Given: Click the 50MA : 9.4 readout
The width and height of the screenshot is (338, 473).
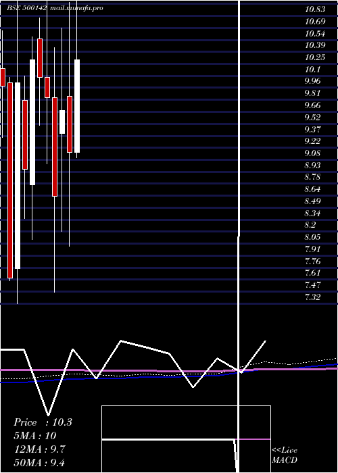Looking at the screenshot, I should click(x=40, y=462).
